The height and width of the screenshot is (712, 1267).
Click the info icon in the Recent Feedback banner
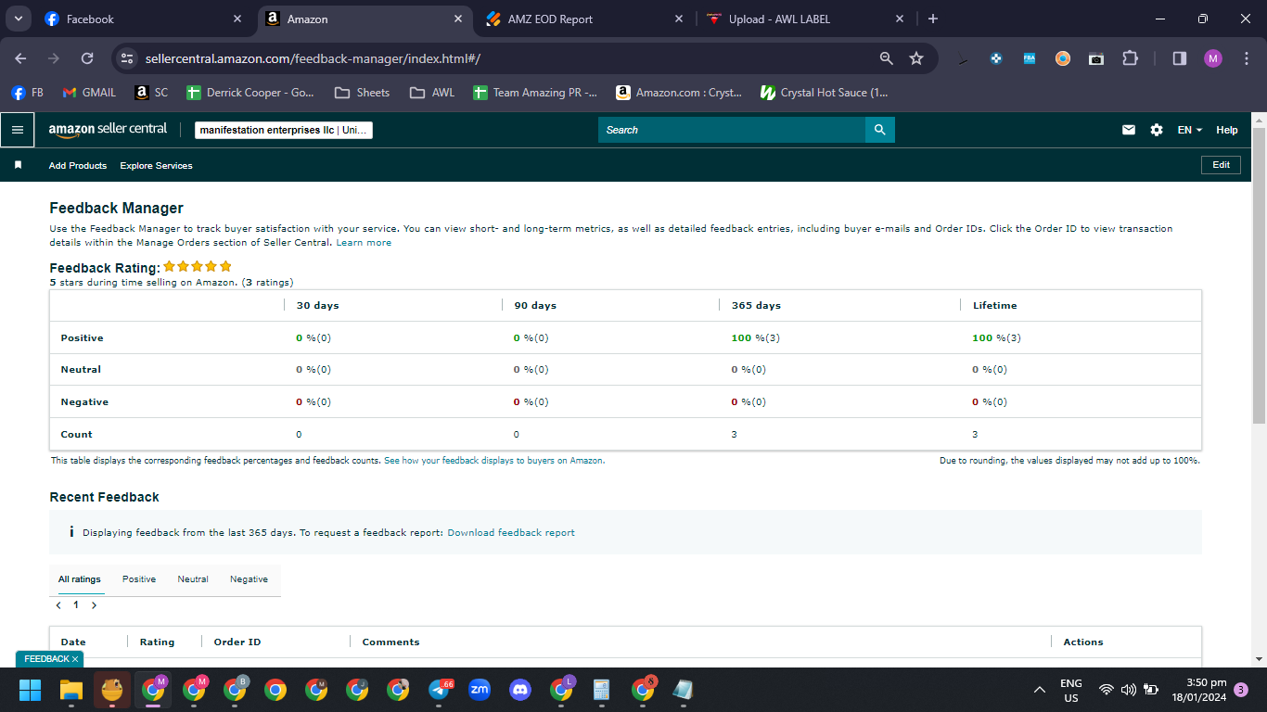pyautogui.click(x=71, y=532)
